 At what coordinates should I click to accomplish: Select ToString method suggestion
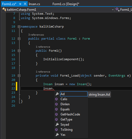66,130
